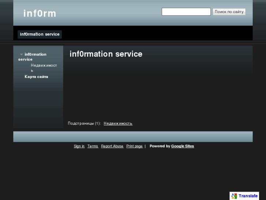Open Недвижимость in the sidebar
This screenshot has height=200, width=266.
coord(44,68)
